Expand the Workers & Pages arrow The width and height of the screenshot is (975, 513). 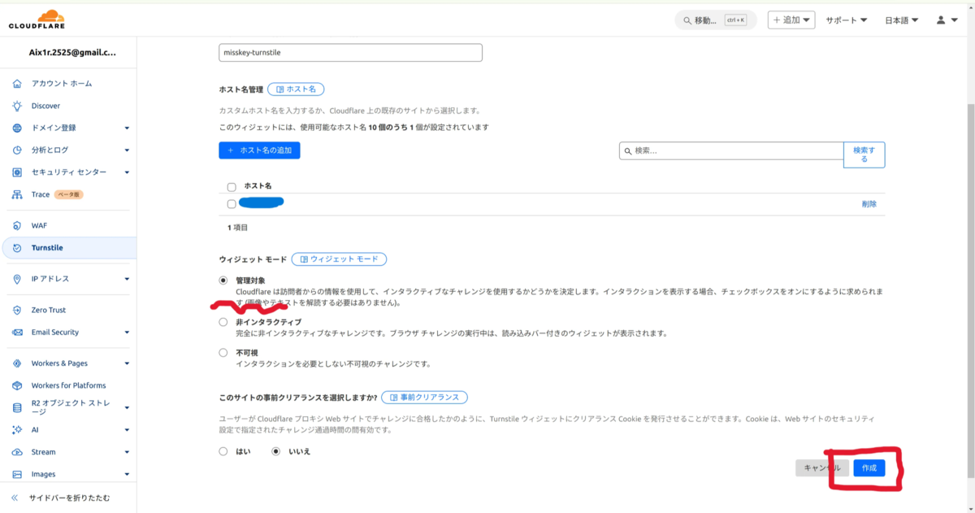pyautogui.click(x=127, y=363)
